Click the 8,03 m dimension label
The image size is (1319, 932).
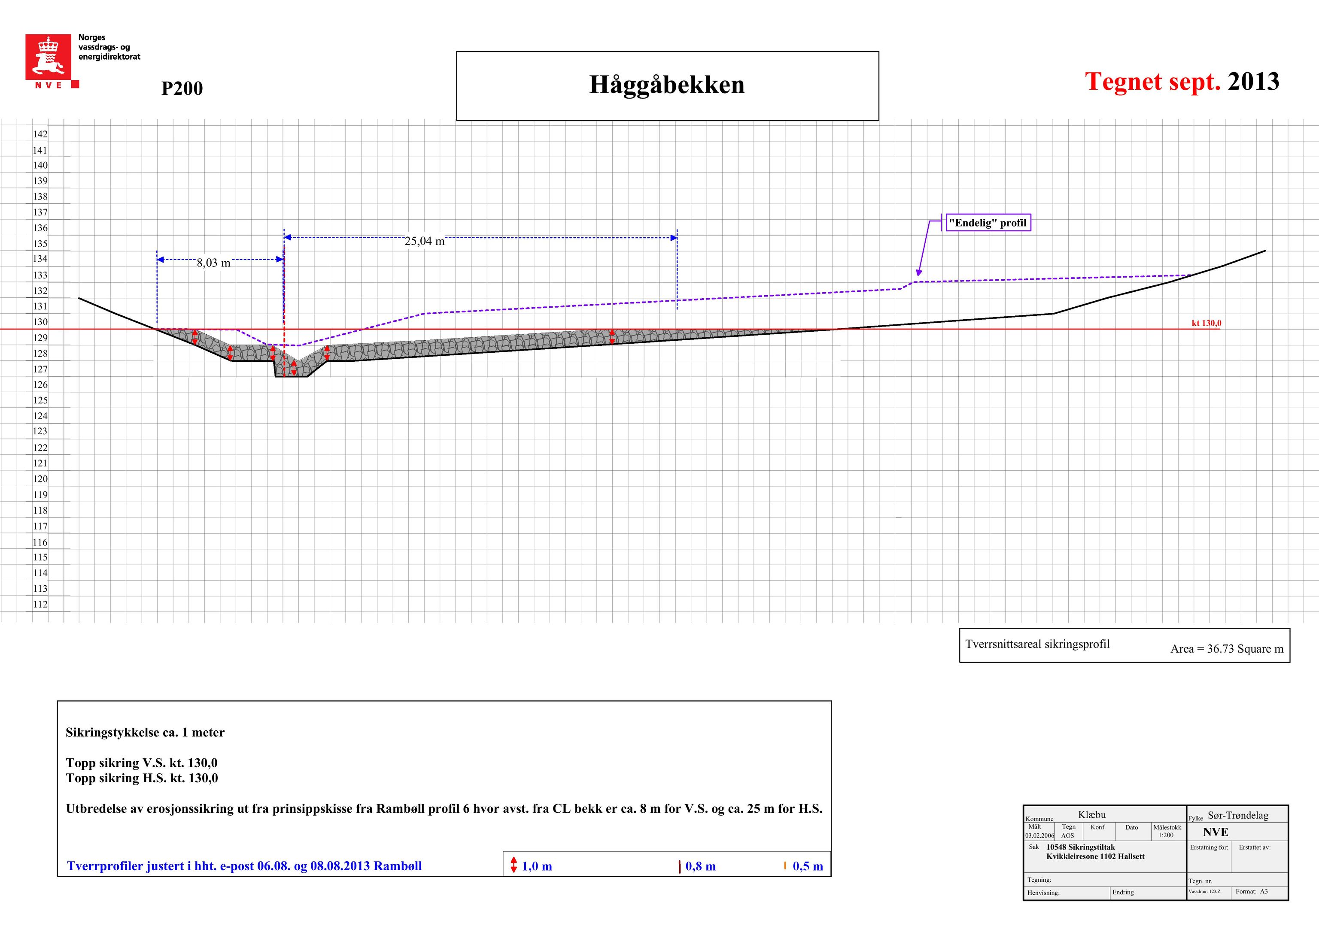coord(214,263)
